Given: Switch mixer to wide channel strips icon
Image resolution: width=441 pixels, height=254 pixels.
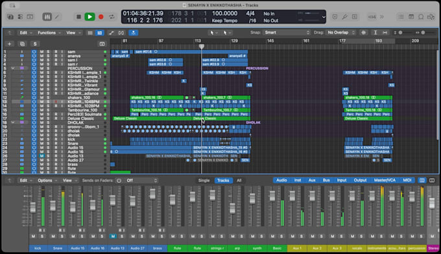Looking at the screenshot, I should tap(432, 180).
